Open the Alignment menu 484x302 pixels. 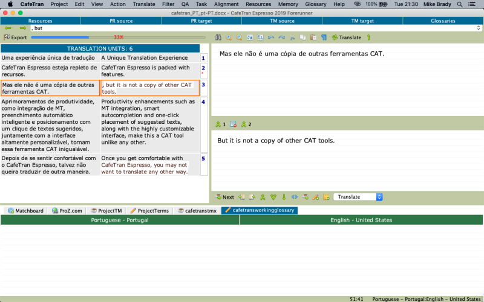click(226, 4)
